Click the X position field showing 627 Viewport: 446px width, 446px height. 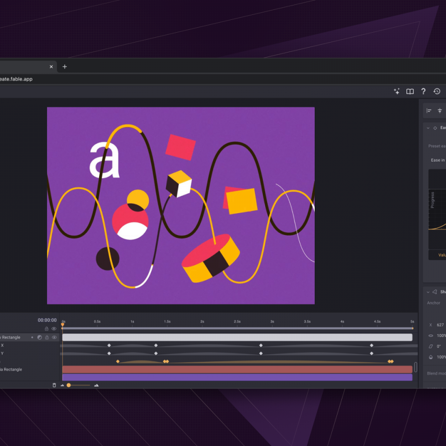tap(440, 325)
